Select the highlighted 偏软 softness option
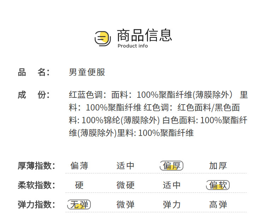The height and width of the screenshot is (214, 265). tap(218, 185)
